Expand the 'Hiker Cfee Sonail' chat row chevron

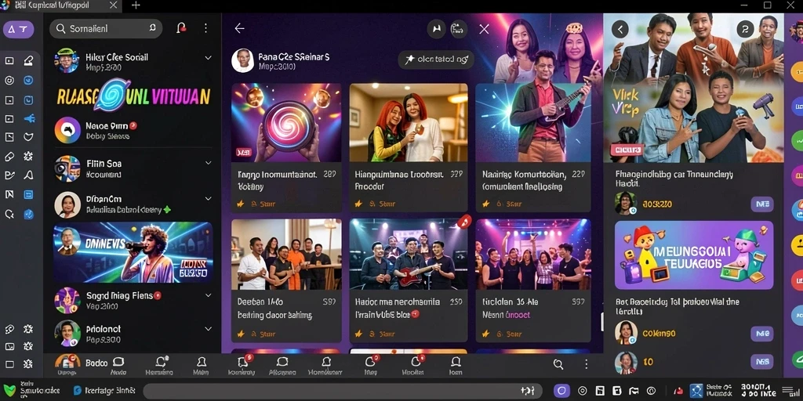pos(208,58)
